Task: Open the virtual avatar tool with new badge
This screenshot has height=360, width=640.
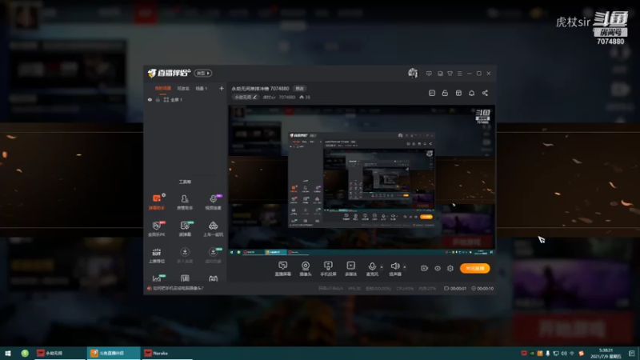Action: (213, 255)
